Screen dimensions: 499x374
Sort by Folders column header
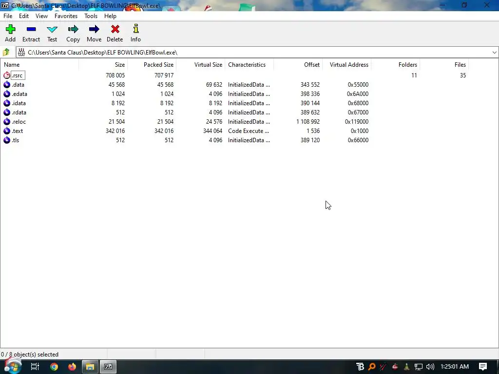click(x=395, y=65)
